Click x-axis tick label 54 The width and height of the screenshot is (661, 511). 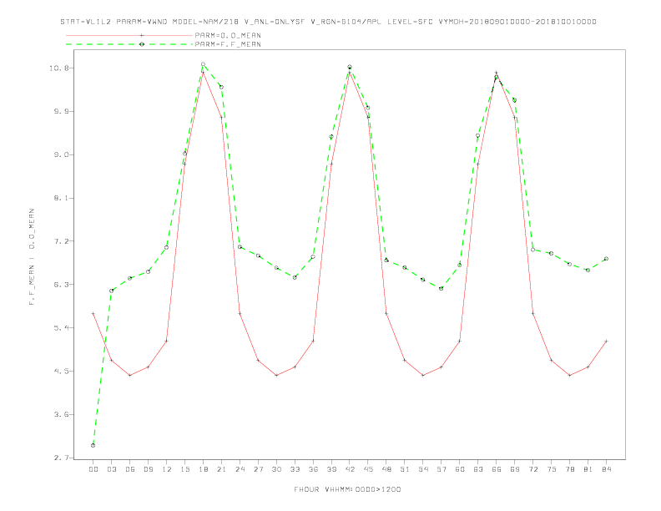423,469
